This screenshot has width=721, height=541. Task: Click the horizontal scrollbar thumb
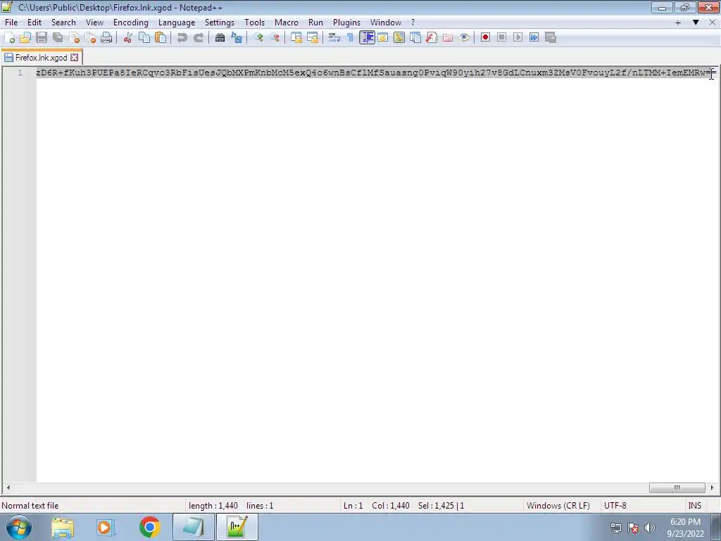pos(677,487)
